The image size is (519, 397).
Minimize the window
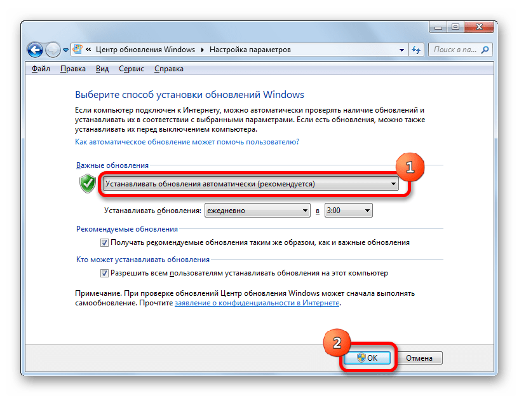pyautogui.click(x=438, y=27)
